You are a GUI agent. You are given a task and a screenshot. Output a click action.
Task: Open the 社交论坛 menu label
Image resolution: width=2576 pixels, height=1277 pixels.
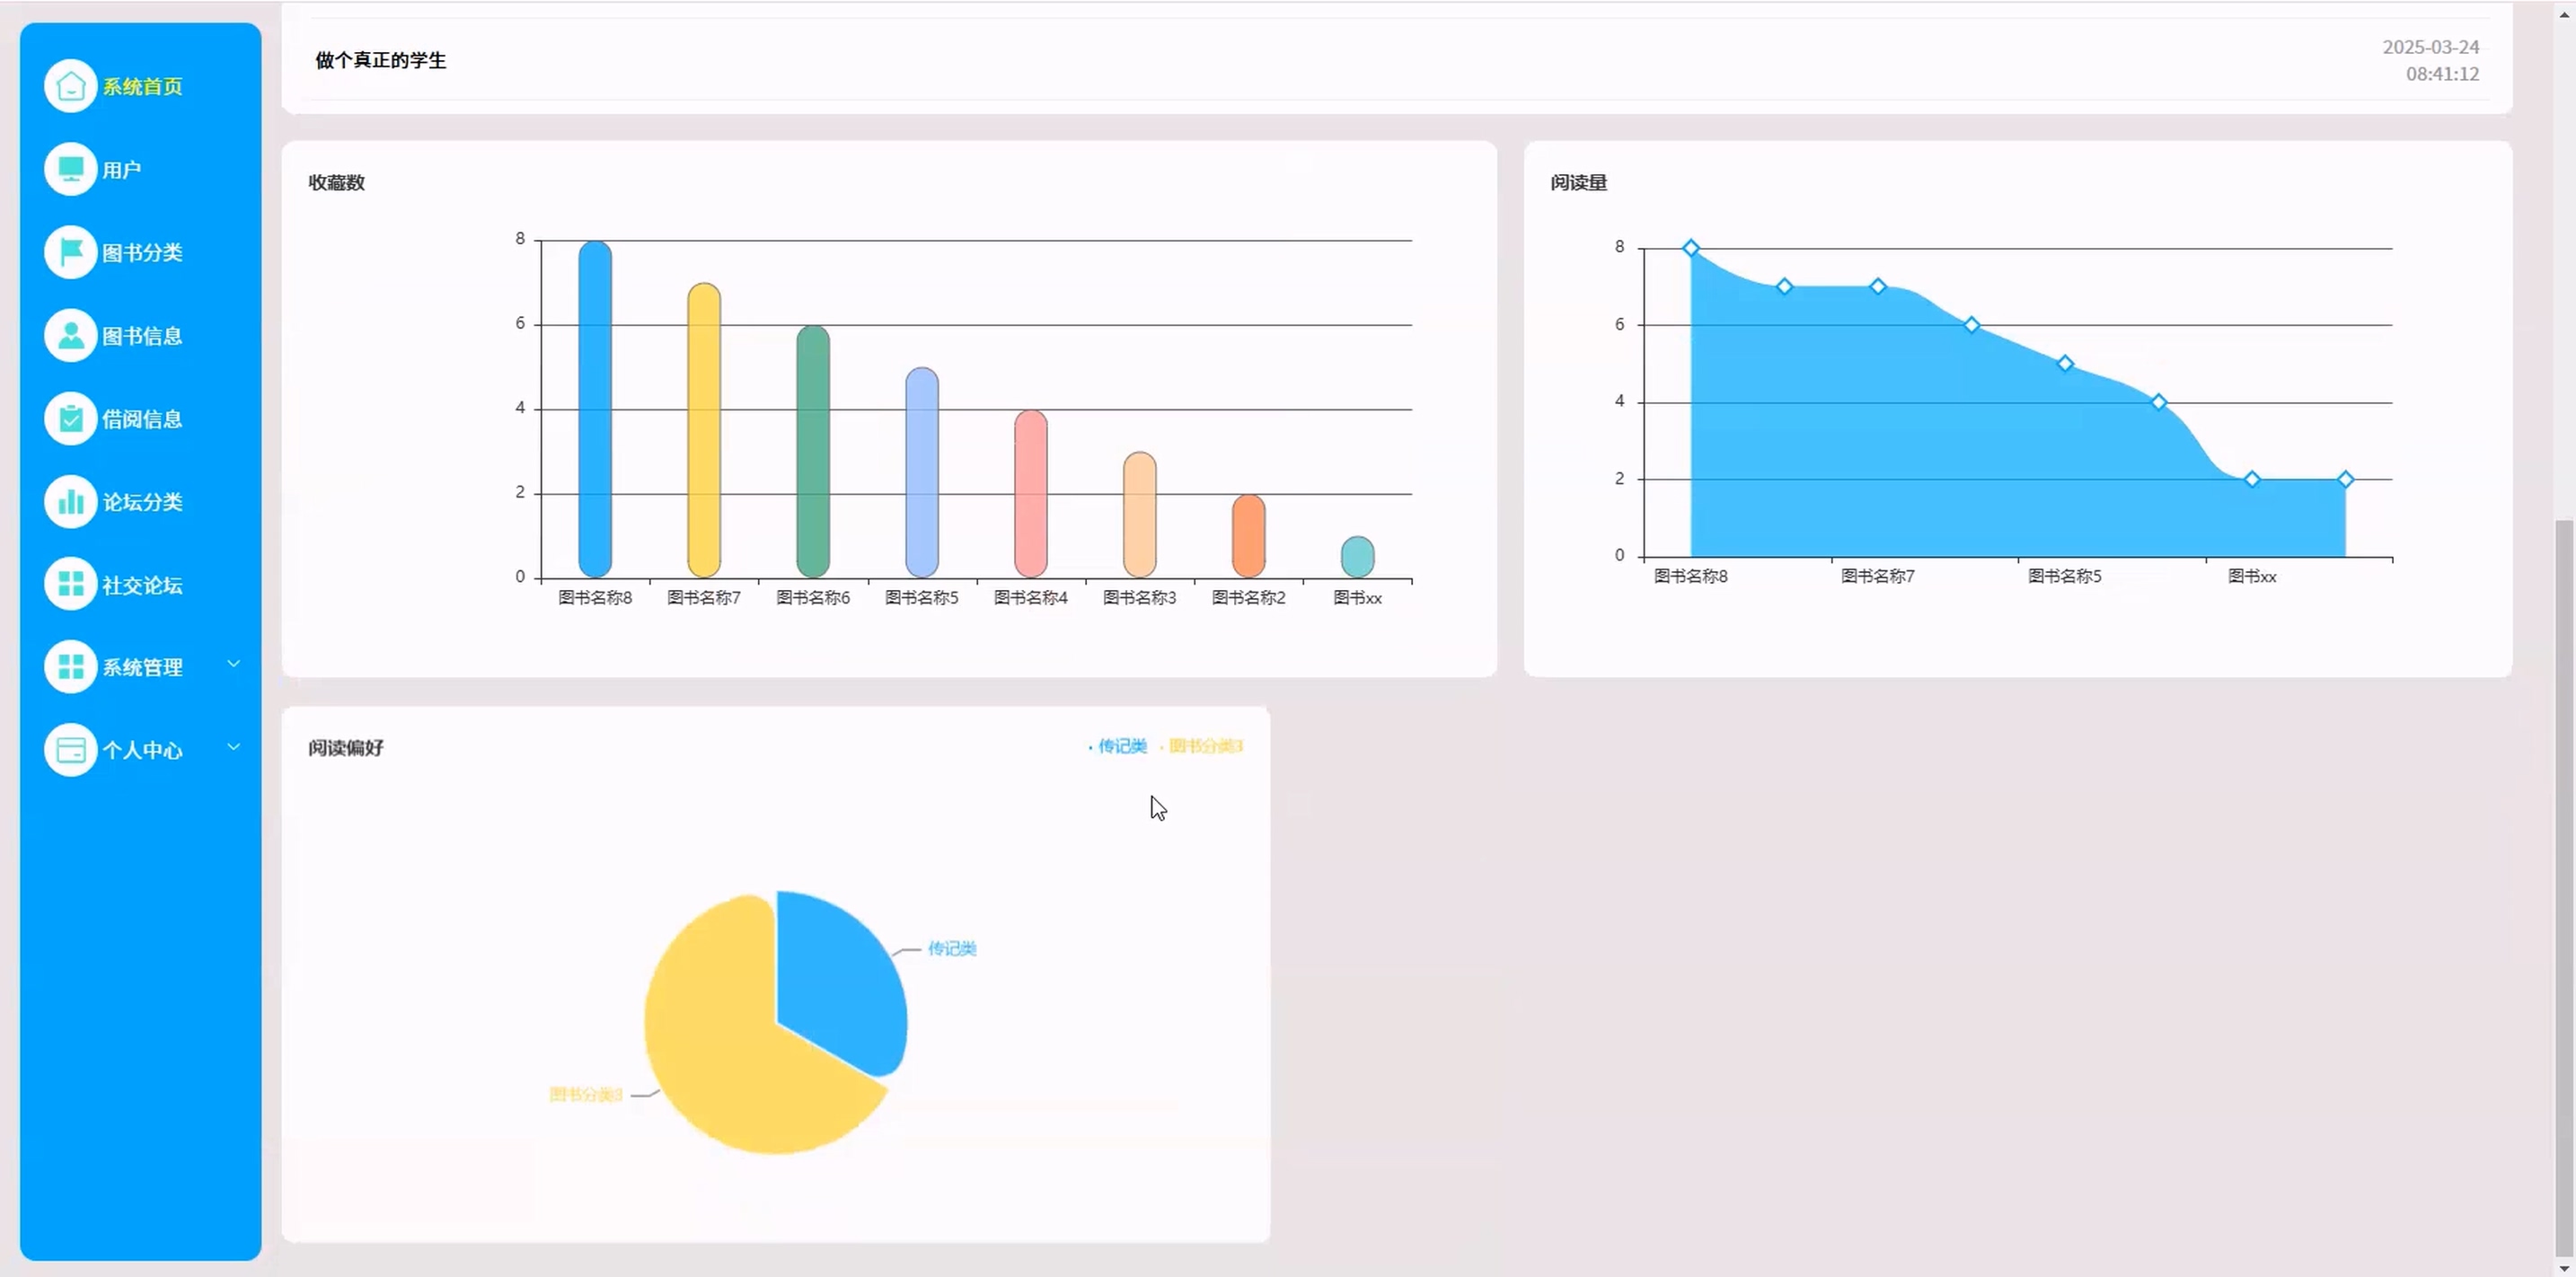click(142, 585)
